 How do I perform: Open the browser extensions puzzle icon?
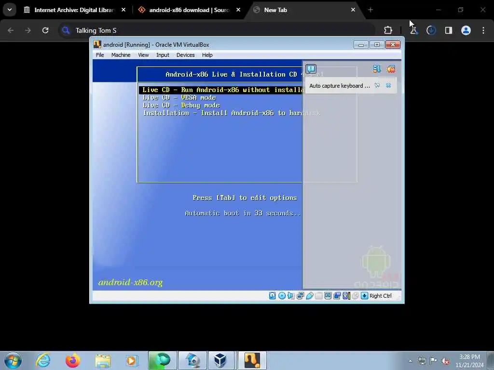(x=388, y=30)
